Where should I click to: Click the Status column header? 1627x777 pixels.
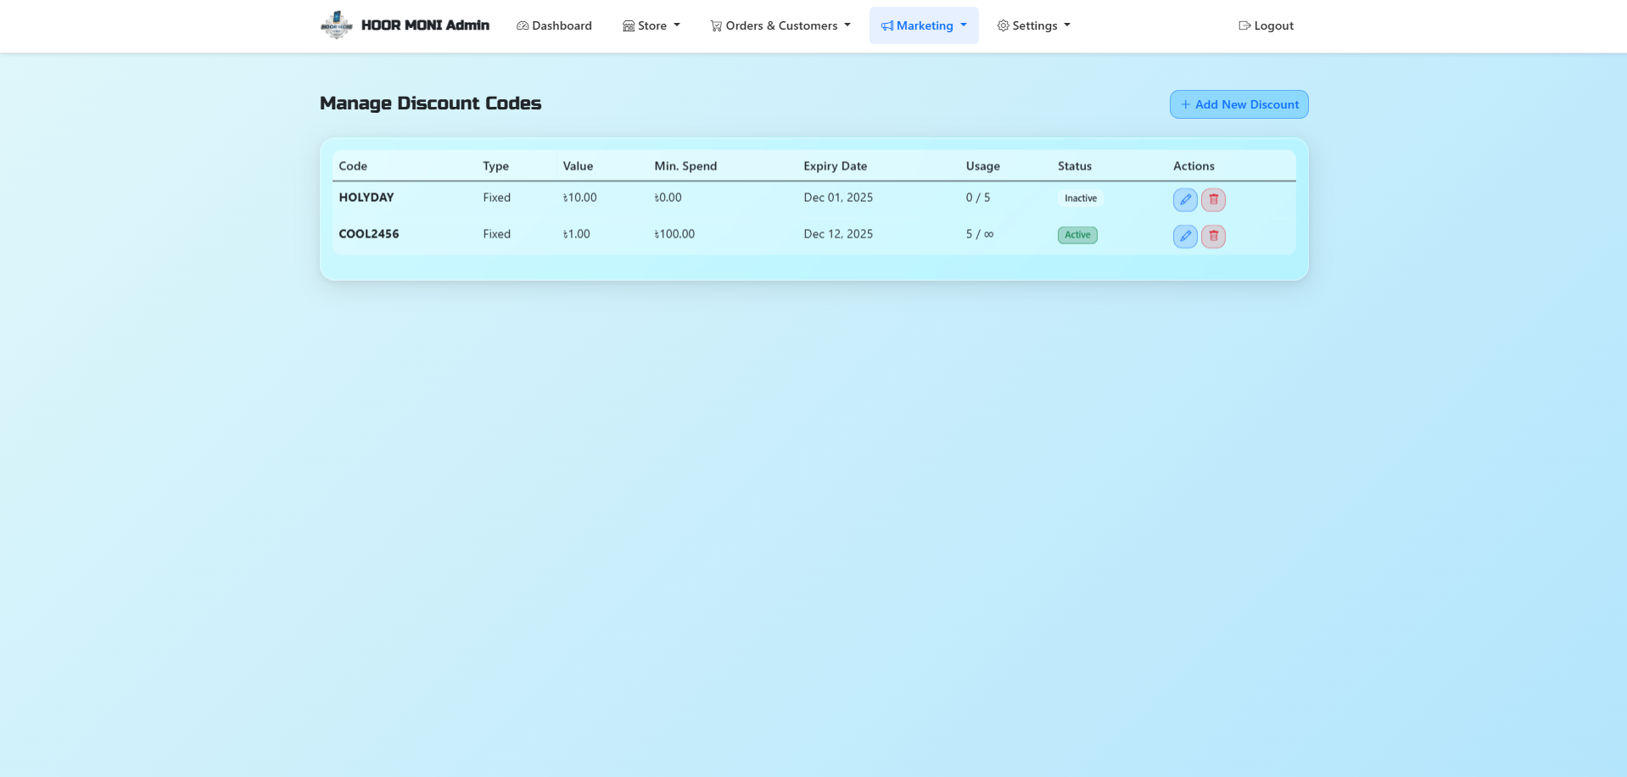point(1075,166)
